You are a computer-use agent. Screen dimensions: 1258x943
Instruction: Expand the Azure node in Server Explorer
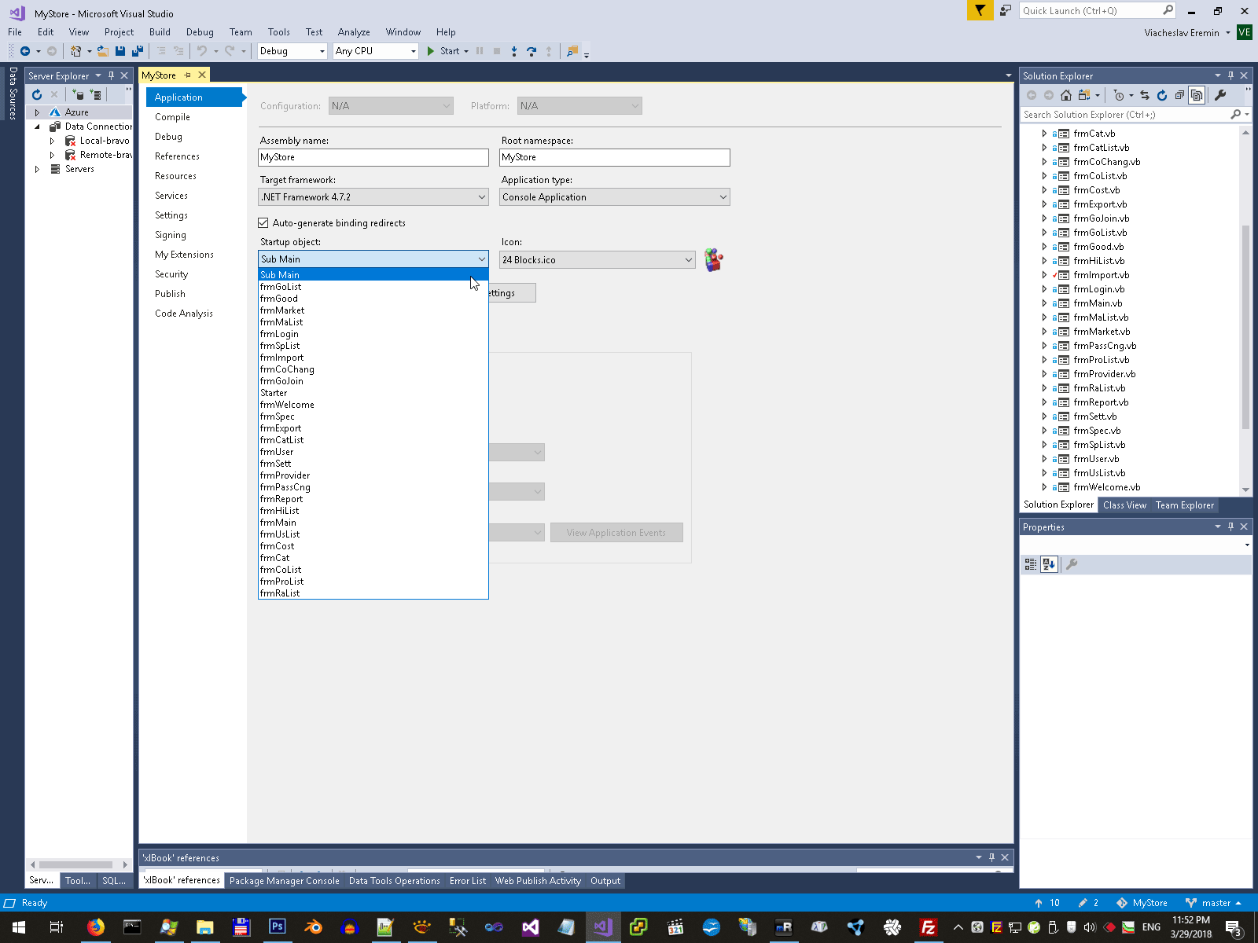click(37, 112)
